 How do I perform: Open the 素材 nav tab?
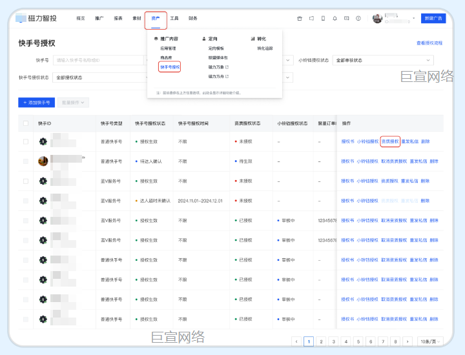click(137, 18)
